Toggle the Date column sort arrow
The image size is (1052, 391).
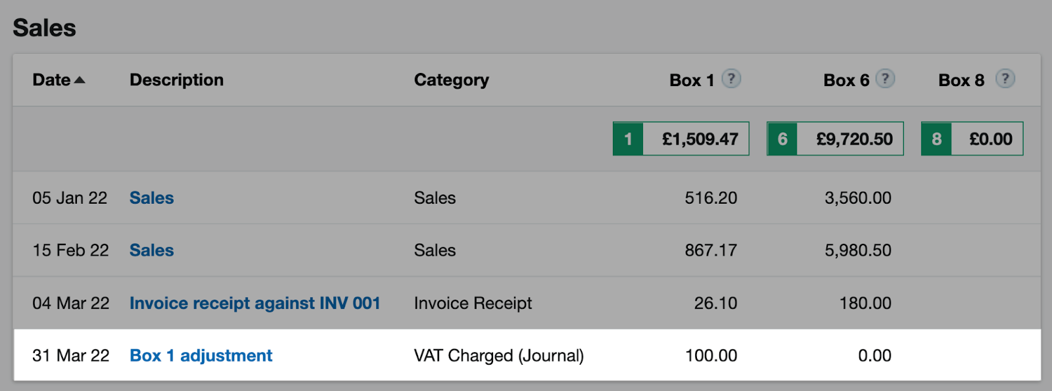(x=80, y=80)
